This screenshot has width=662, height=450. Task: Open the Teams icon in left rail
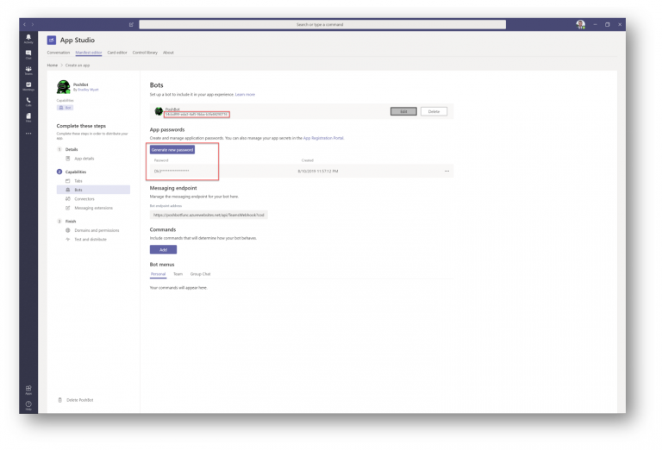coord(28,70)
